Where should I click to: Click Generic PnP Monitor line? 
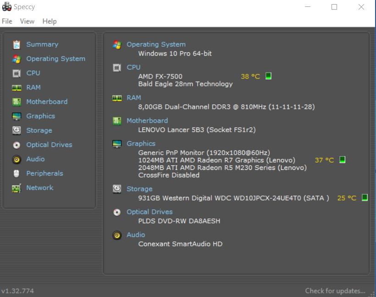(x=204, y=153)
